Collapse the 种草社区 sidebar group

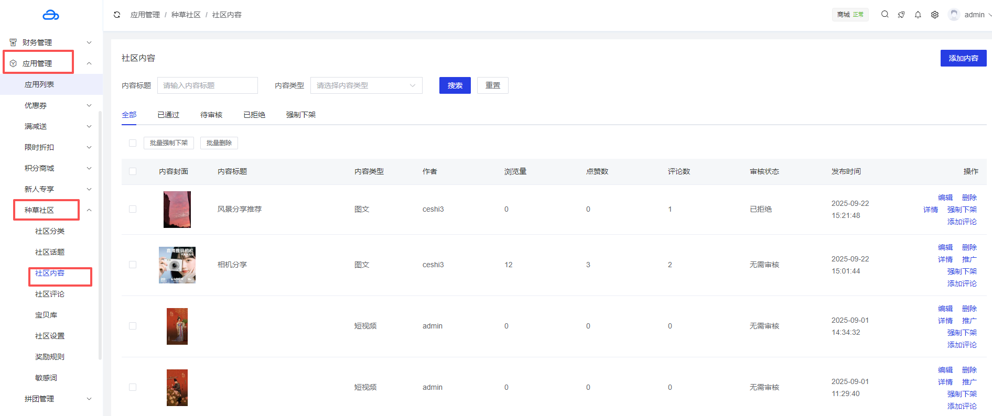tap(89, 210)
